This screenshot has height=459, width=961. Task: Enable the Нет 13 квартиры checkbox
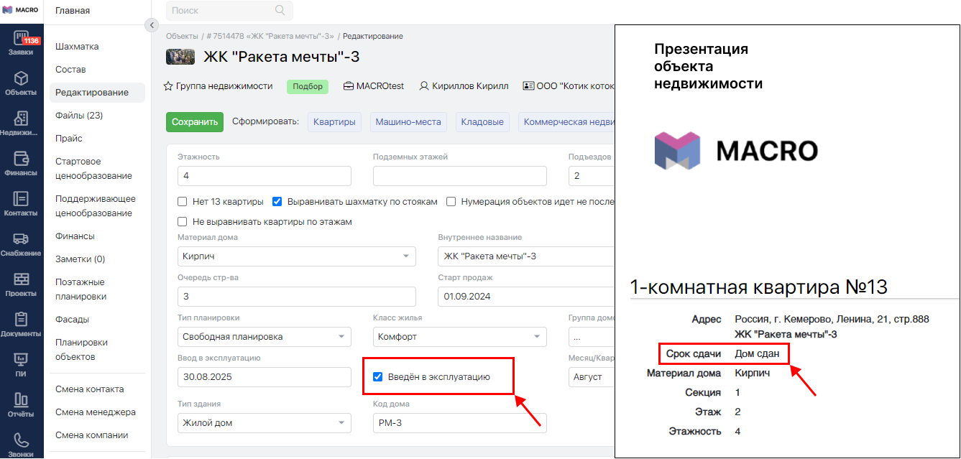point(183,202)
